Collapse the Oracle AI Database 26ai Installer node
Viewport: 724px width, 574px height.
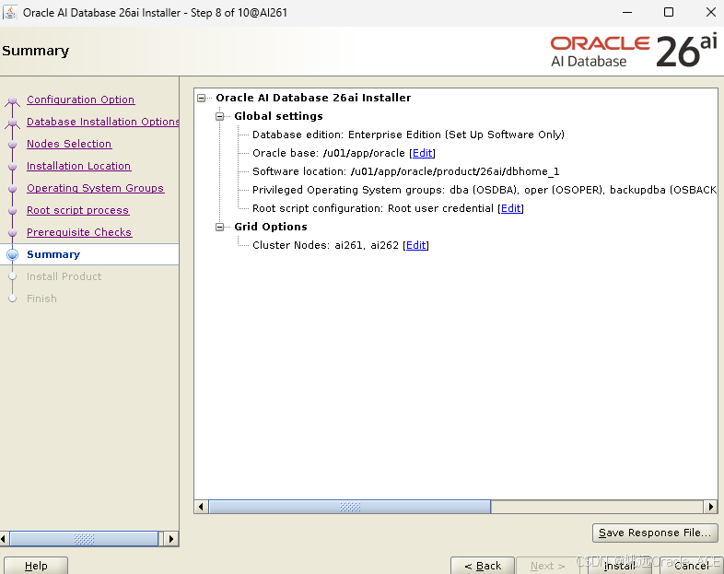click(202, 98)
